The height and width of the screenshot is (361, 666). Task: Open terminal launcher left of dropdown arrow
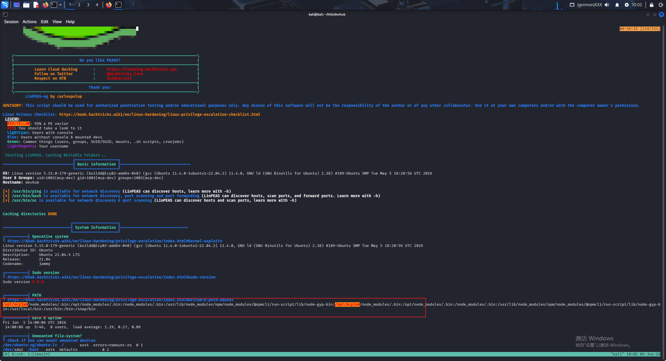tap(54, 5)
